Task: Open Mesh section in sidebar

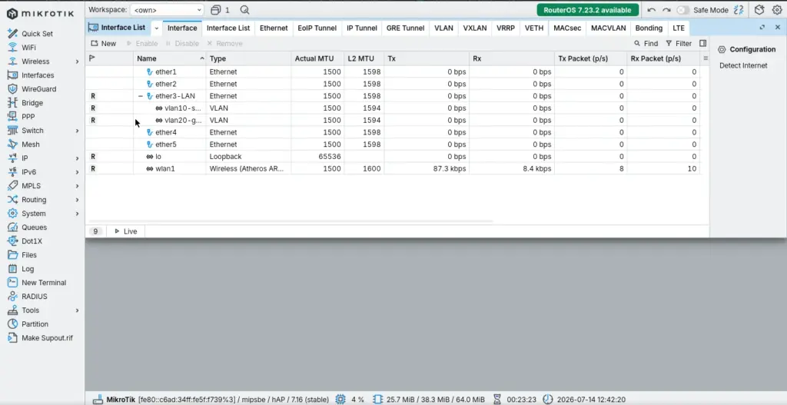Action: [30, 144]
